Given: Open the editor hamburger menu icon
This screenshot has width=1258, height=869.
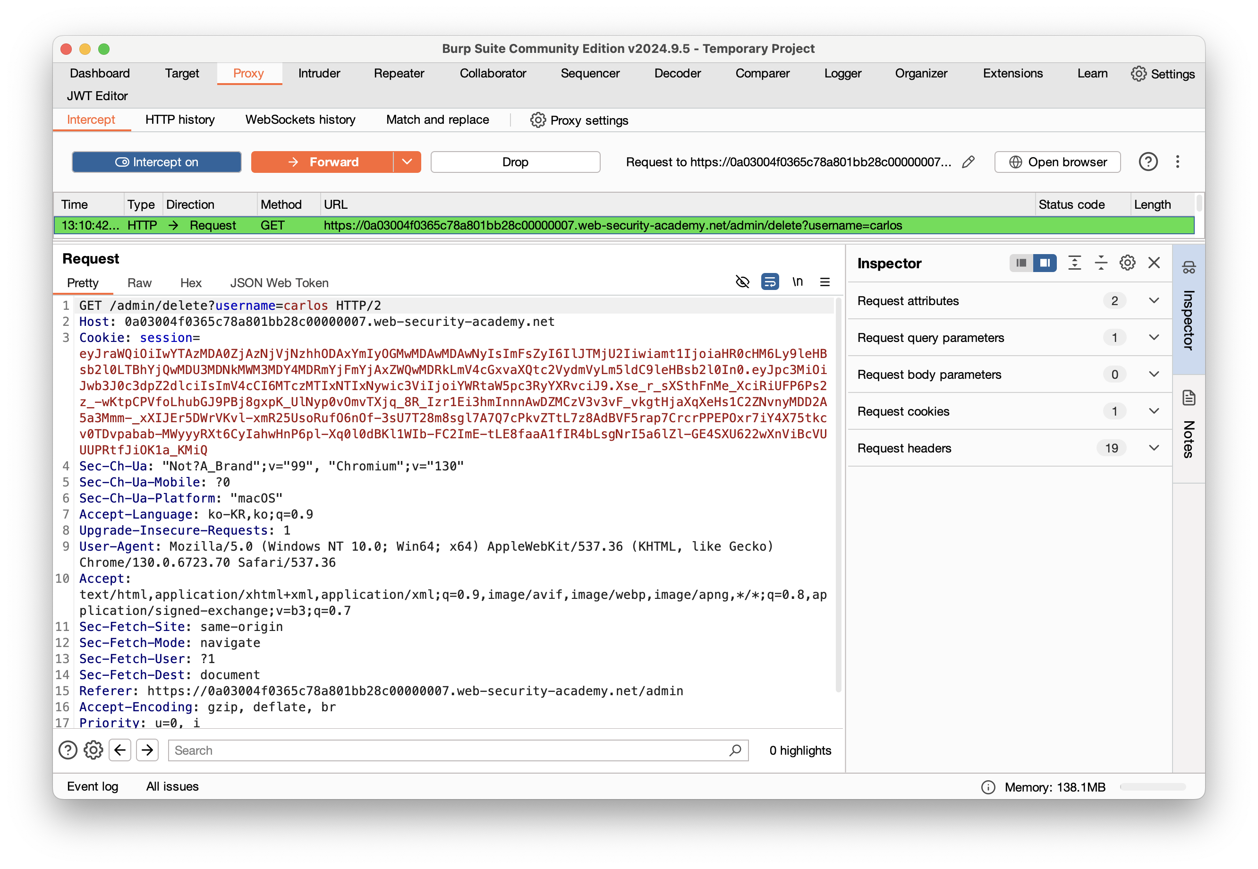Looking at the screenshot, I should 824,282.
